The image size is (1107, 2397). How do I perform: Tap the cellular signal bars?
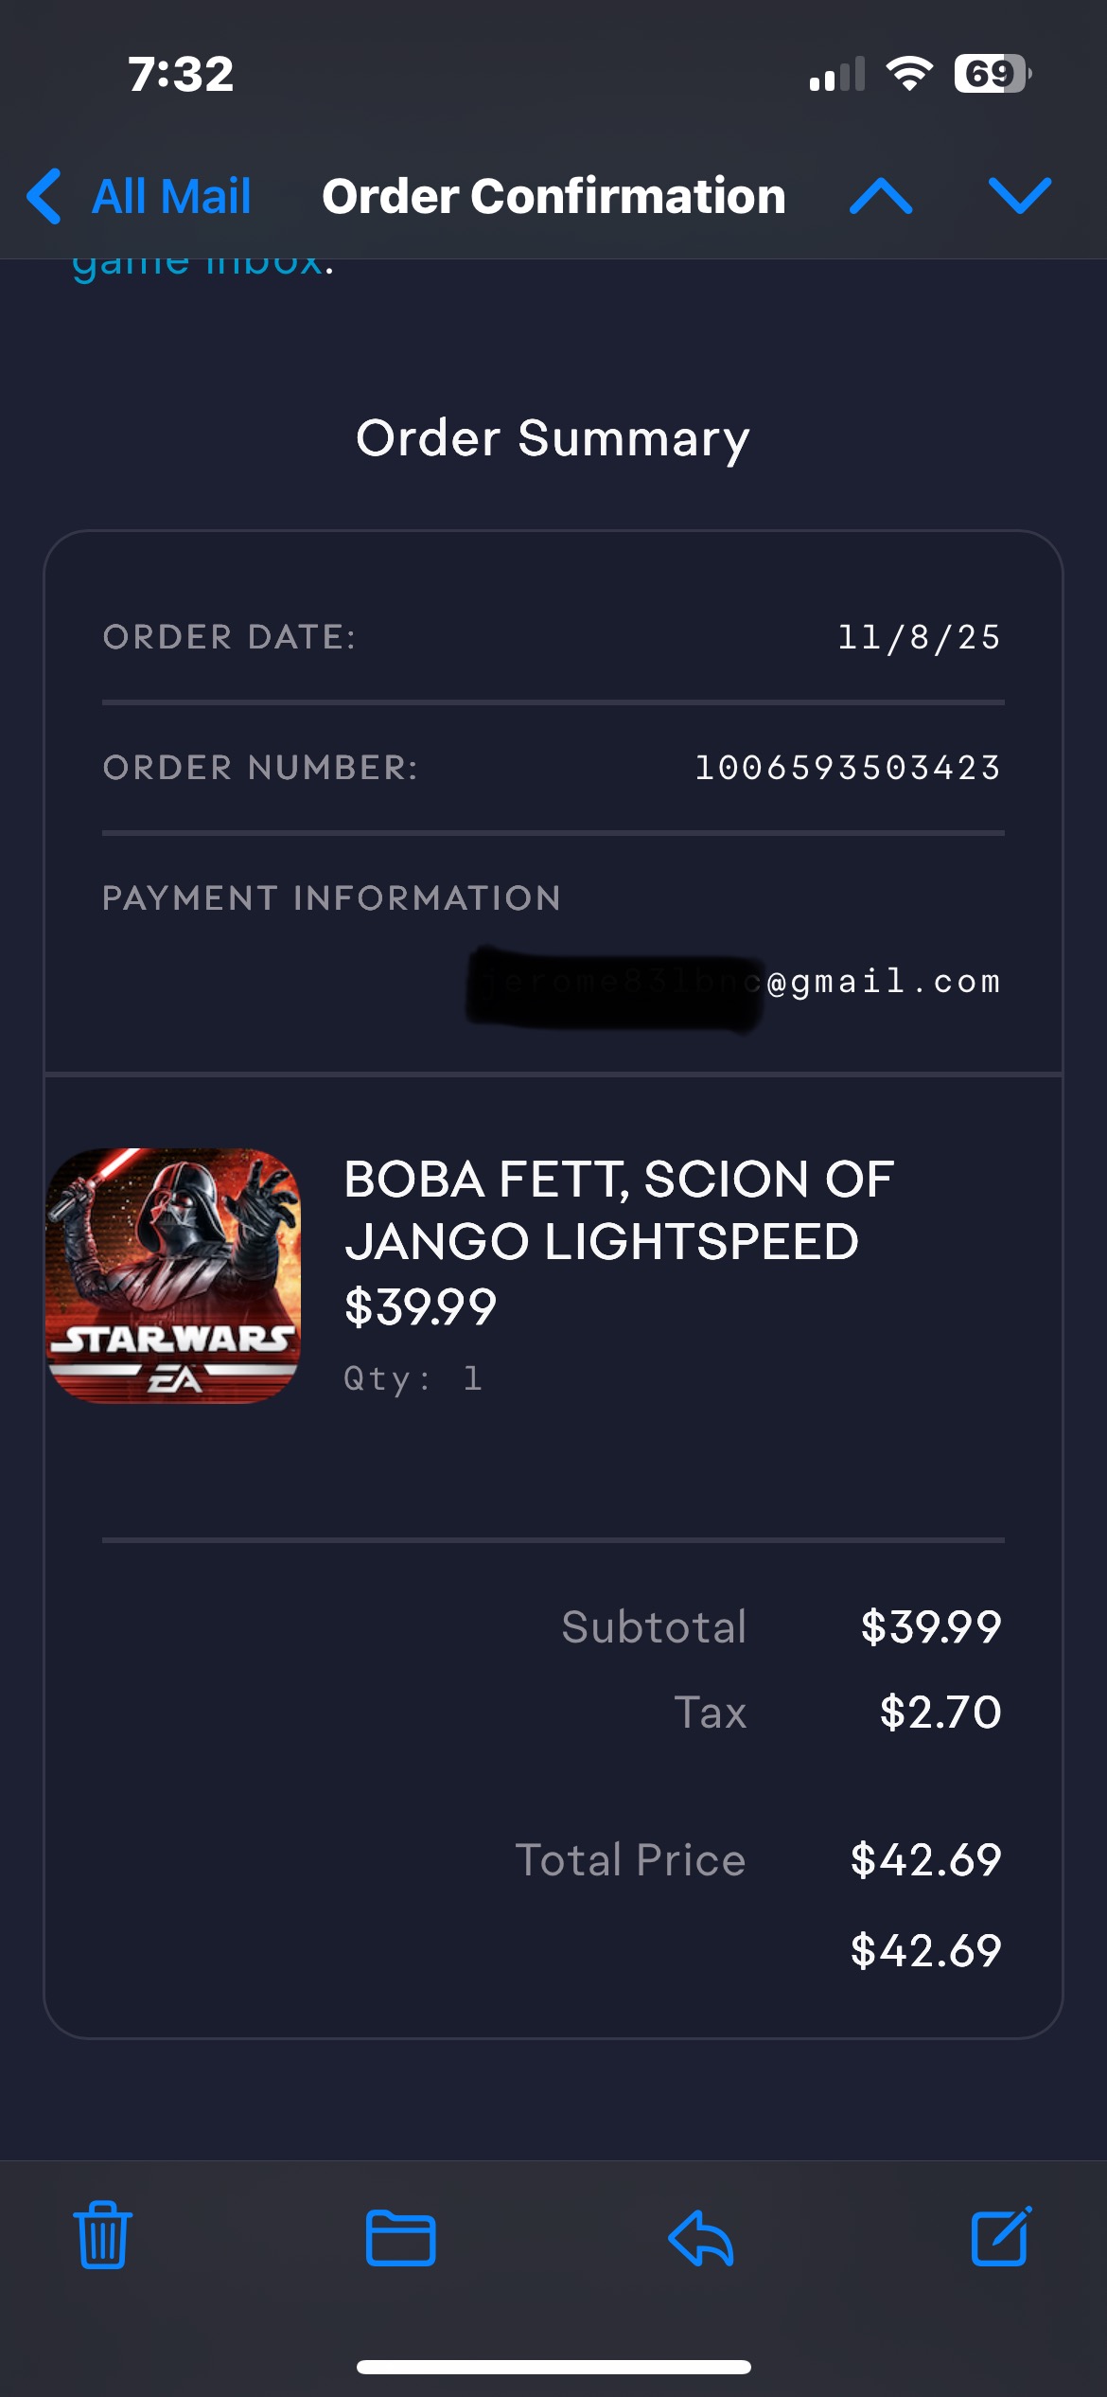click(x=837, y=74)
